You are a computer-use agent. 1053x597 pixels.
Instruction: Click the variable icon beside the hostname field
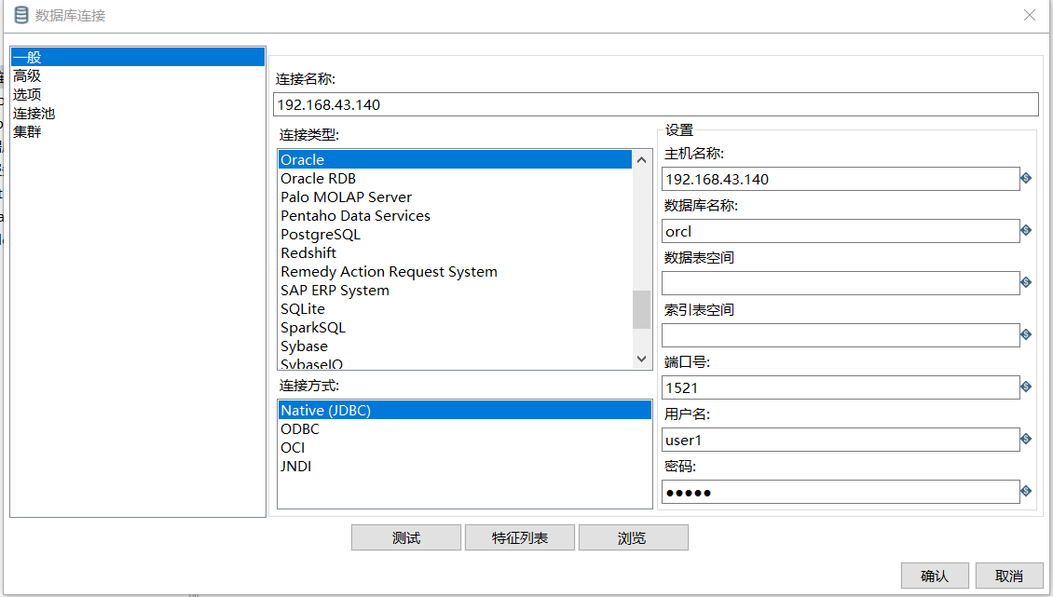pyautogui.click(x=1026, y=178)
